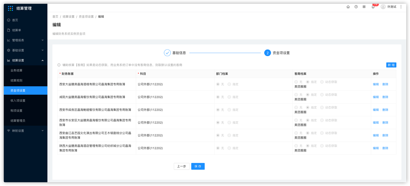Select 部门档案 无 radio in 长安区大益膳房 row

(217, 123)
